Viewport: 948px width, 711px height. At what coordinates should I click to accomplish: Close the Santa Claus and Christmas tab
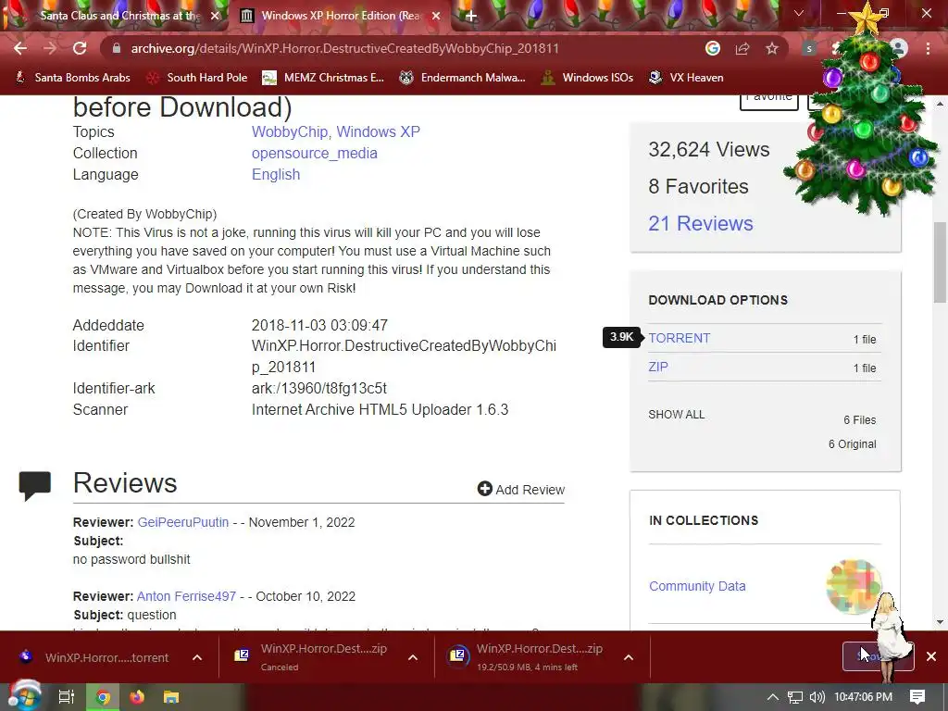[215, 16]
